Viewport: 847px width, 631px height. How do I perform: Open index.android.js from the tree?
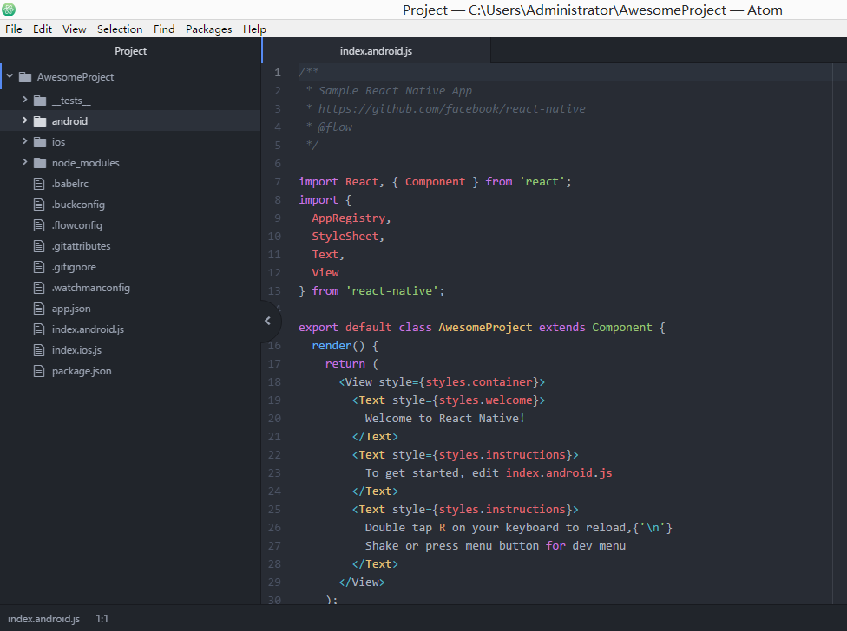(x=88, y=329)
